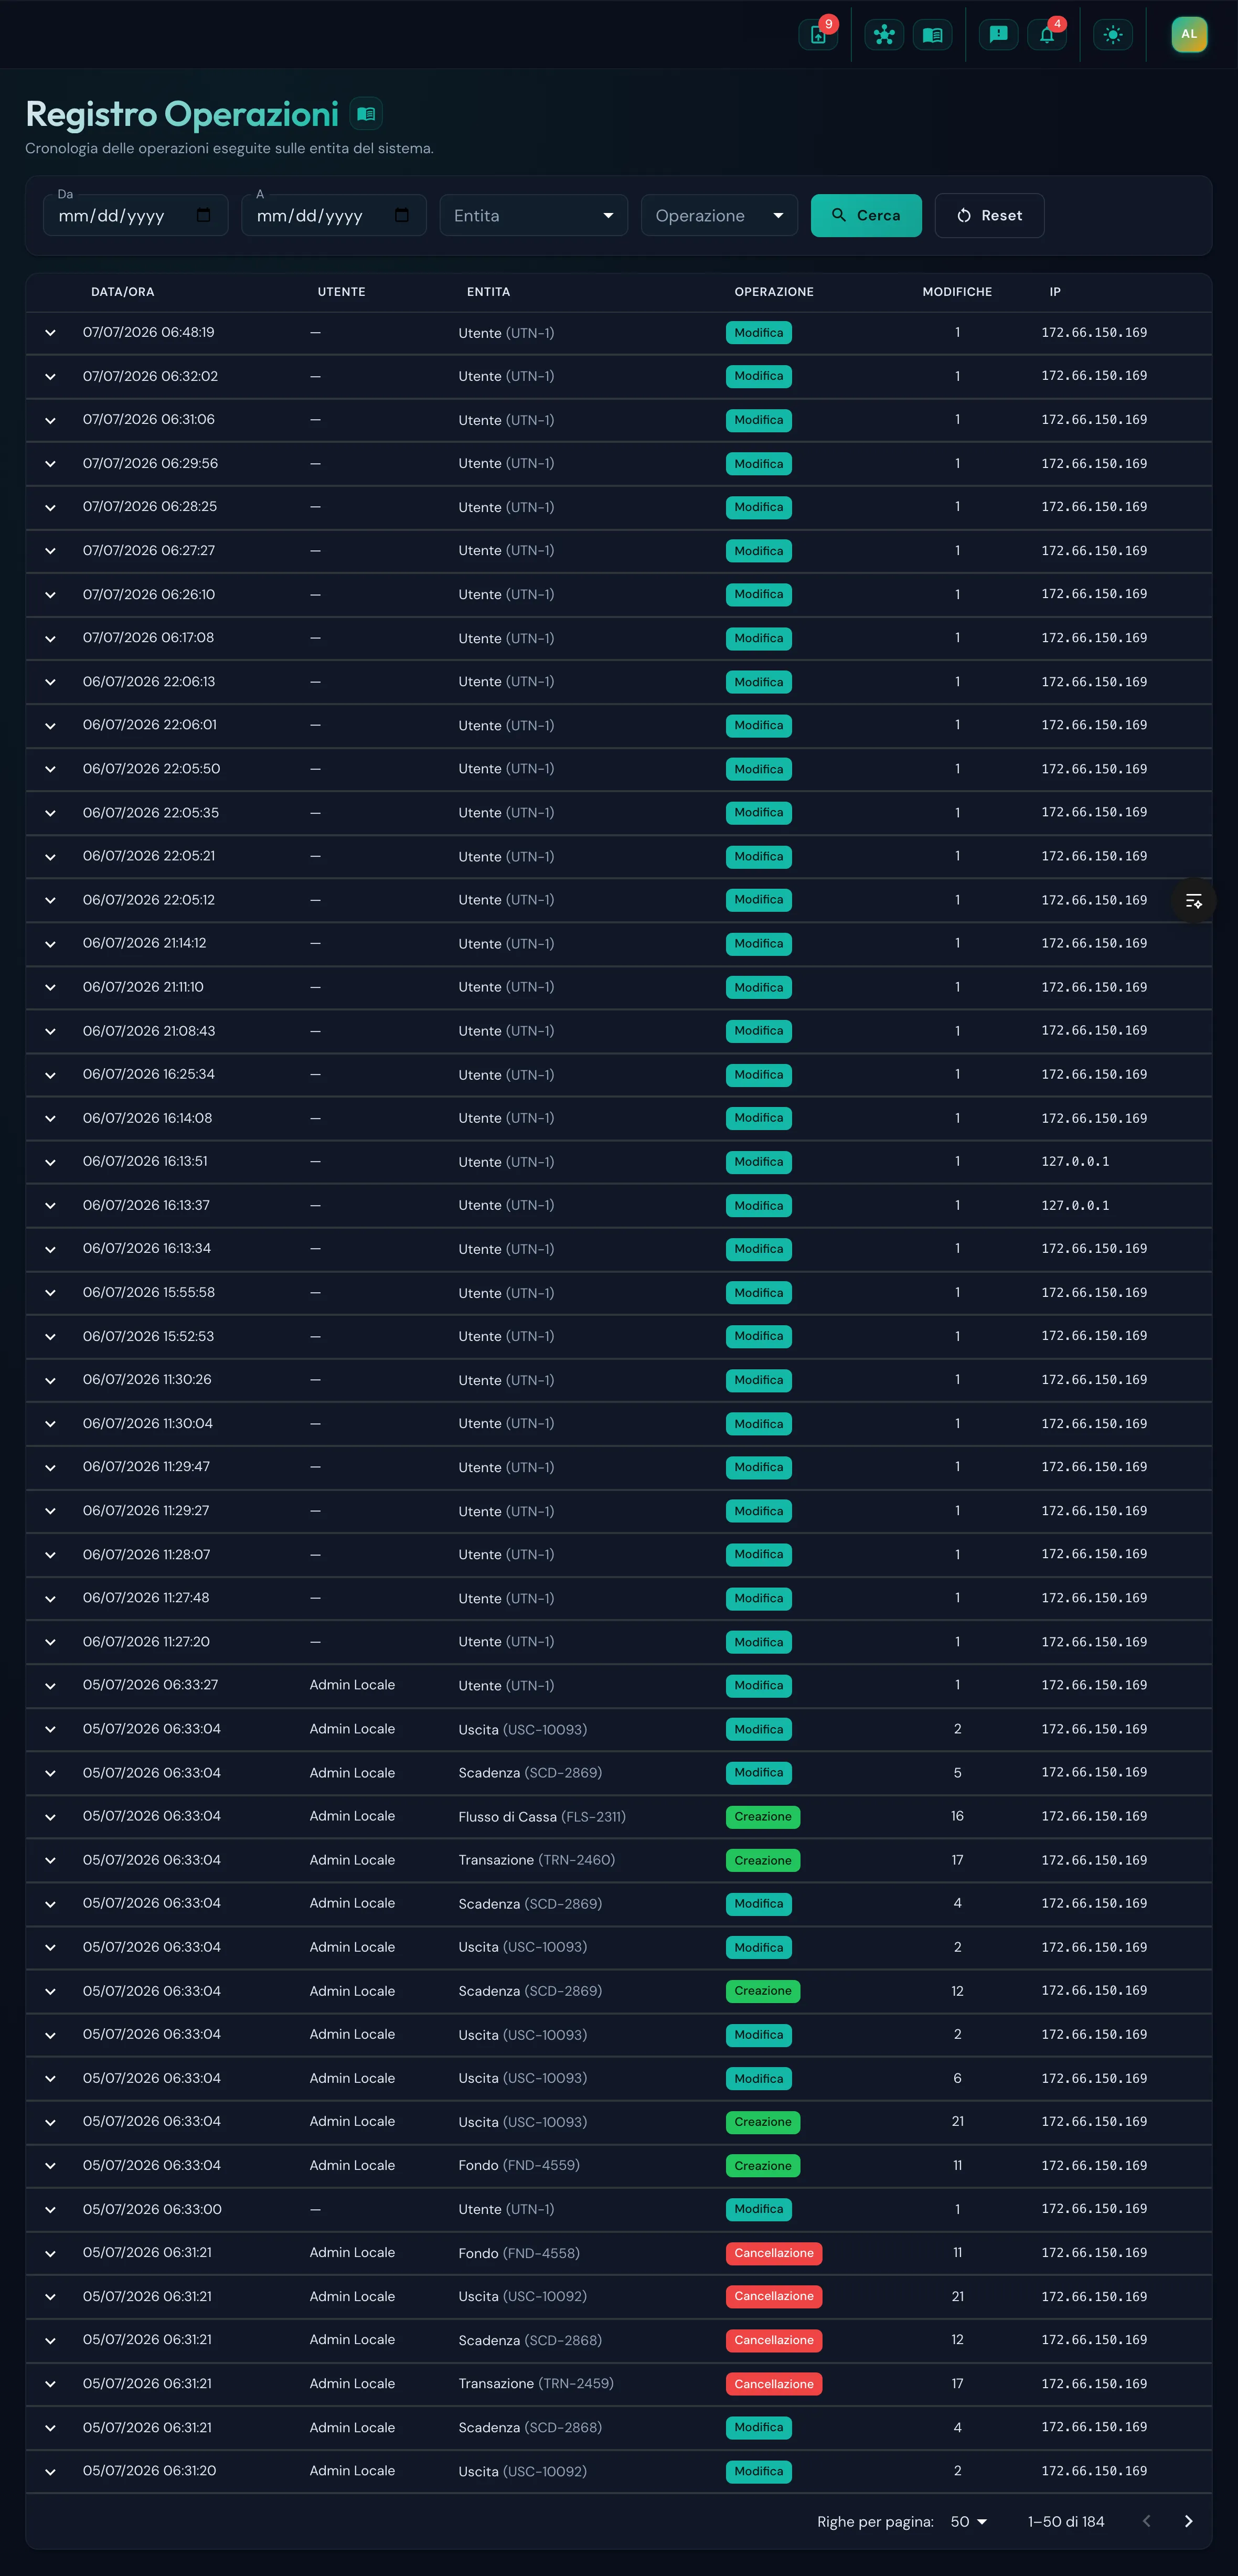Screen dimensions: 1238x2576
Task: Click the DATA/ORA column header
Action: [122, 292]
